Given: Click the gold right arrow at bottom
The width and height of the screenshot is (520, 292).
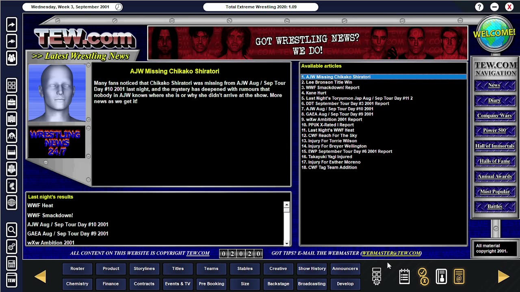Looking at the screenshot, I should pyautogui.click(x=503, y=276).
